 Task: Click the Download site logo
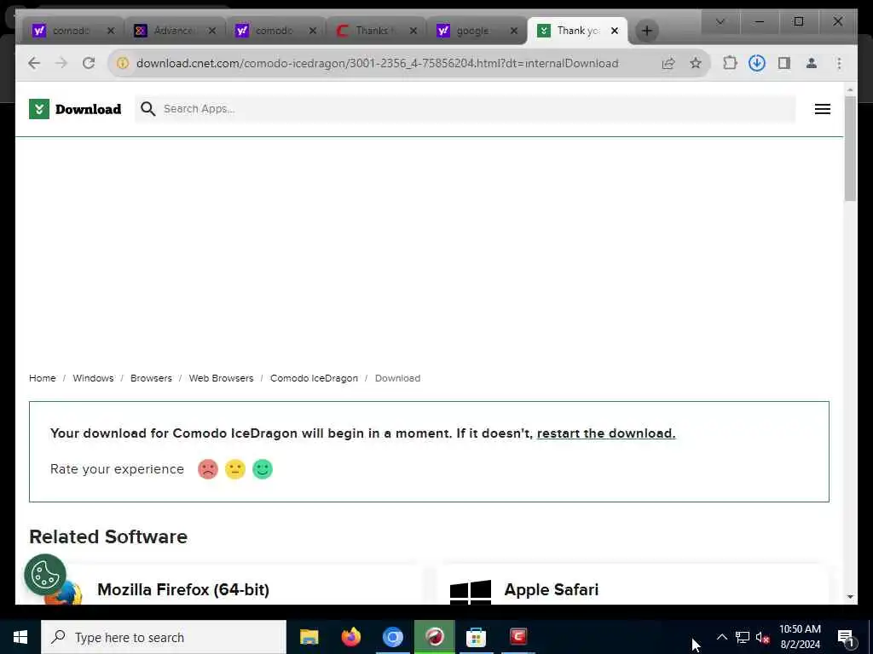pyautogui.click(x=75, y=109)
